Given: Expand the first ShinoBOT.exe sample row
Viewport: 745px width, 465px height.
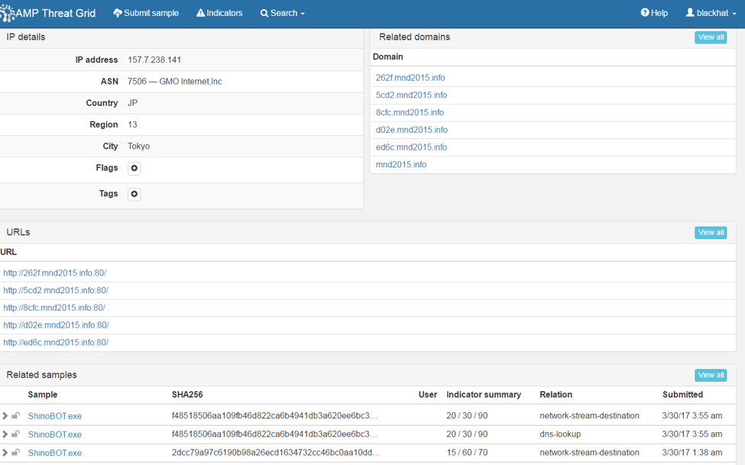Looking at the screenshot, I should pyautogui.click(x=5, y=416).
